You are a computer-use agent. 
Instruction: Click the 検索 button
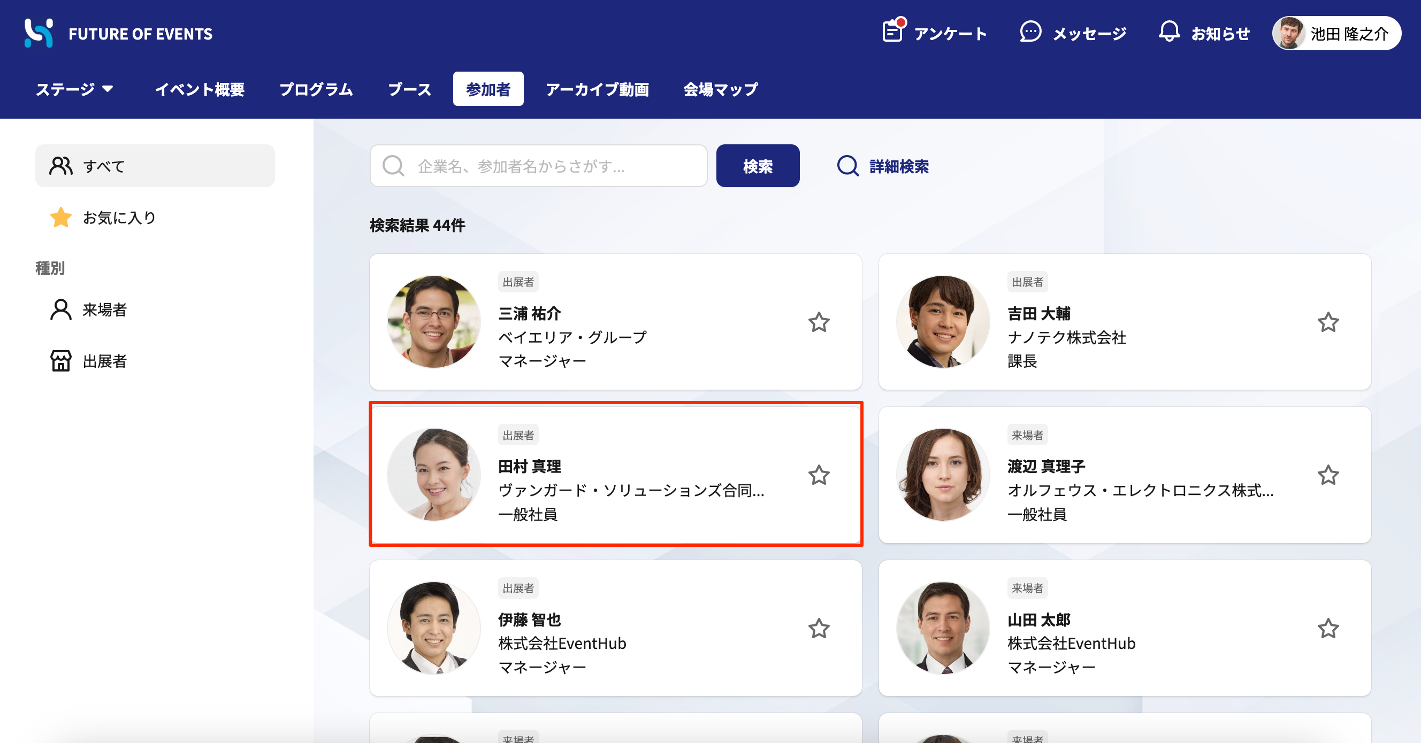(x=758, y=166)
